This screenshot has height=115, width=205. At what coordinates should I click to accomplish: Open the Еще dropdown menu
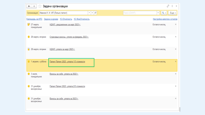click(173, 13)
